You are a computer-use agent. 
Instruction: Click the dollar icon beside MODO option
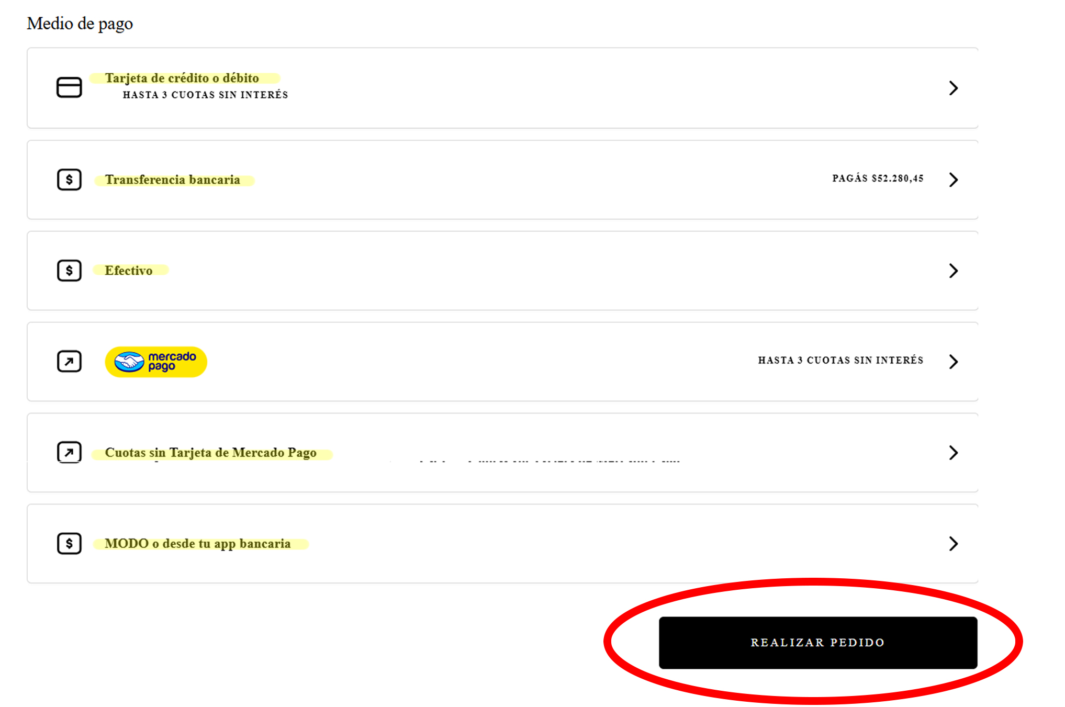click(x=69, y=543)
